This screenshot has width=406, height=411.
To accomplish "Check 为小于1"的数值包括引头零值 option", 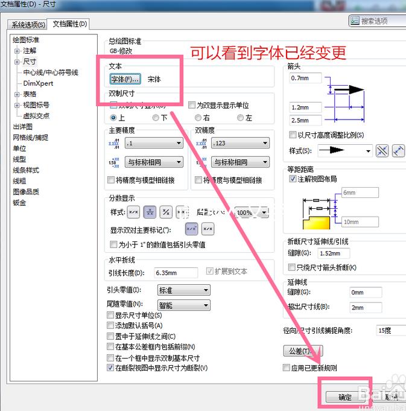I will [x=113, y=244].
